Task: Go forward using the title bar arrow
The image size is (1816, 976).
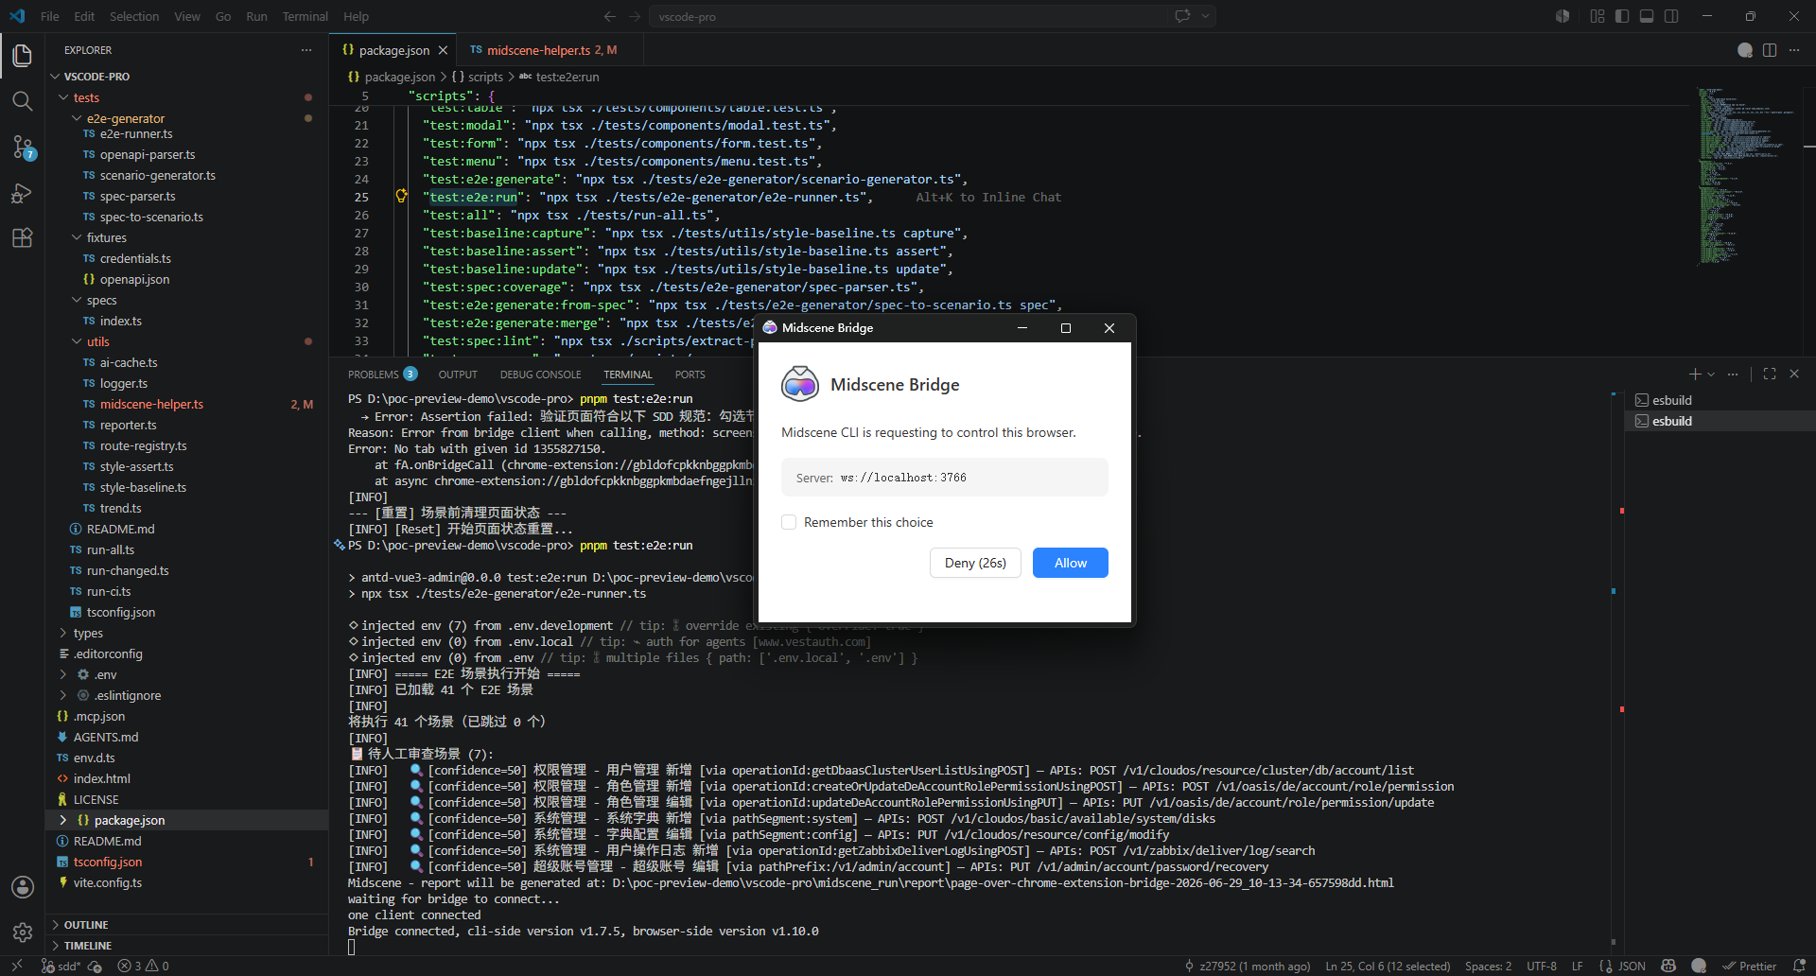Action: pyautogui.click(x=635, y=16)
